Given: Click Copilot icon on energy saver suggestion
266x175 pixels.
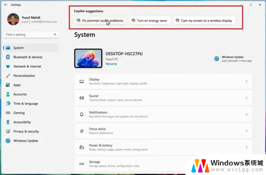Looking at the screenshot, I should coord(133,20).
